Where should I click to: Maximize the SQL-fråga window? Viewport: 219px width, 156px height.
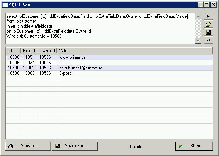(x=206, y=5)
